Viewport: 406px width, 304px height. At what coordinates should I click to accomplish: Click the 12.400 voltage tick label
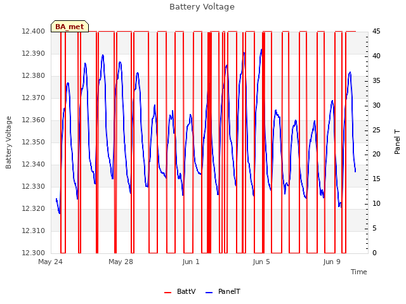point(34,32)
